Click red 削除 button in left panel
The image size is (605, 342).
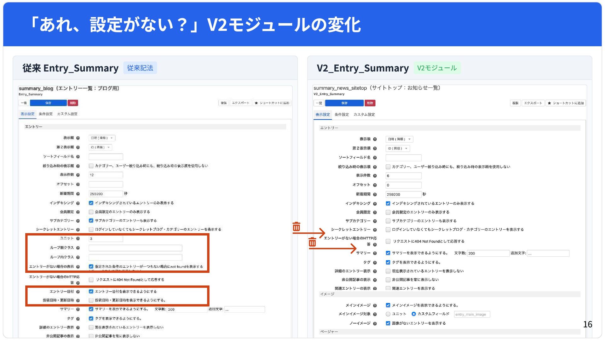[x=73, y=103]
